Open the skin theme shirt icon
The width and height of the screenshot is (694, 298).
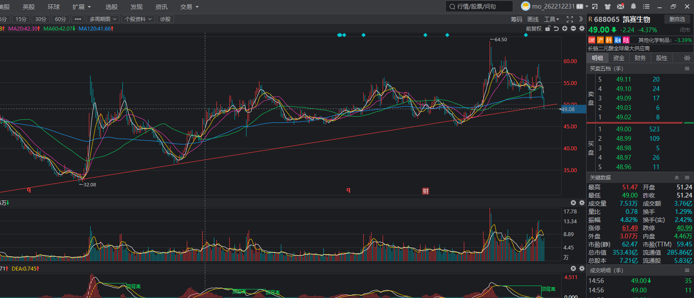coord(607,6)
